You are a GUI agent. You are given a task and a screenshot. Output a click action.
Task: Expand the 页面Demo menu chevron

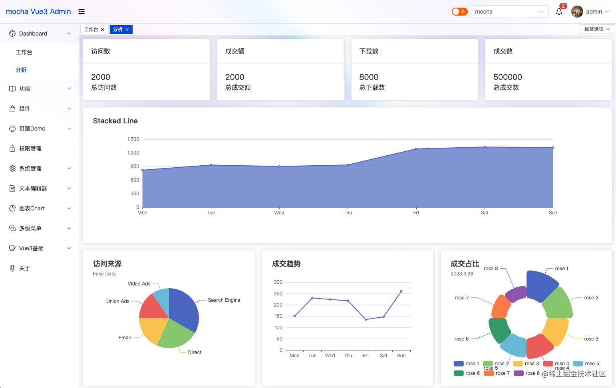pyautogui.click(x=69, y=129)
